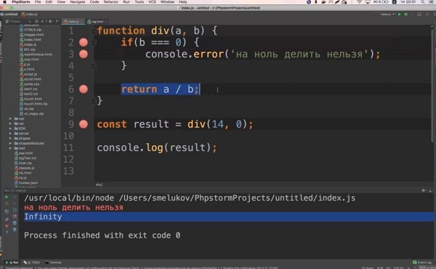Collapse all in the Project panel
Screen dimensions: 436x269
[43, 21]
